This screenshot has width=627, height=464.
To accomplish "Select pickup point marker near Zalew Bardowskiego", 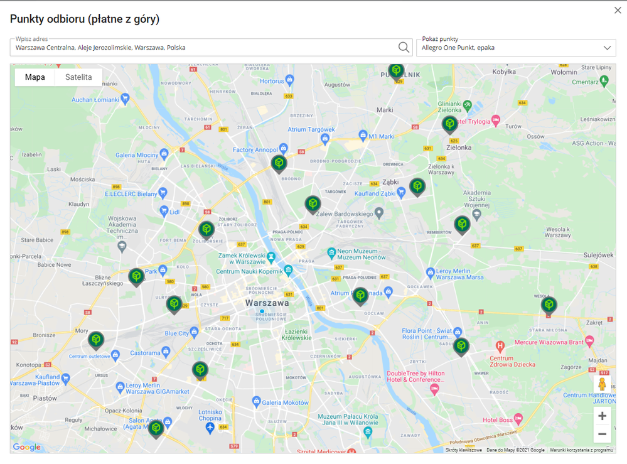I will click(313, 205).
